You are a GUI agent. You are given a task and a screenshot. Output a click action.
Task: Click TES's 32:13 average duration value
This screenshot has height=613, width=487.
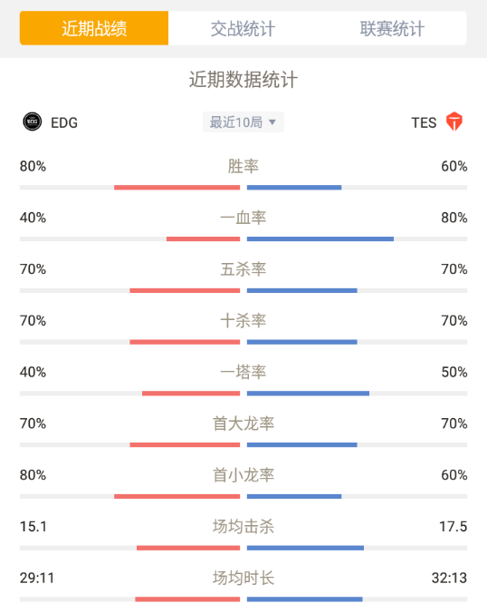[449, 579]
